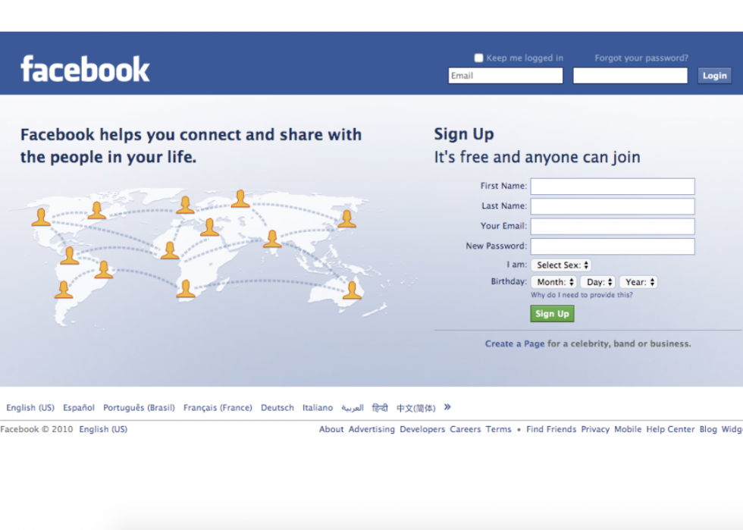Open the birthday Year dropdown

pyautogui.click(x=638, y=282)
